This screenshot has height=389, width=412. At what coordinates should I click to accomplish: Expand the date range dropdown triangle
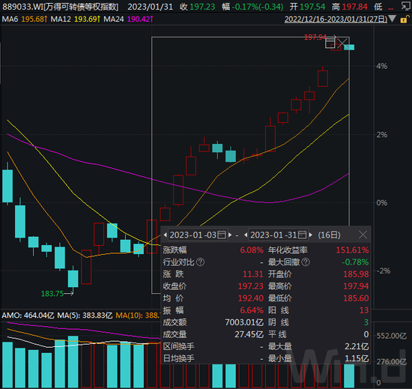393,19
